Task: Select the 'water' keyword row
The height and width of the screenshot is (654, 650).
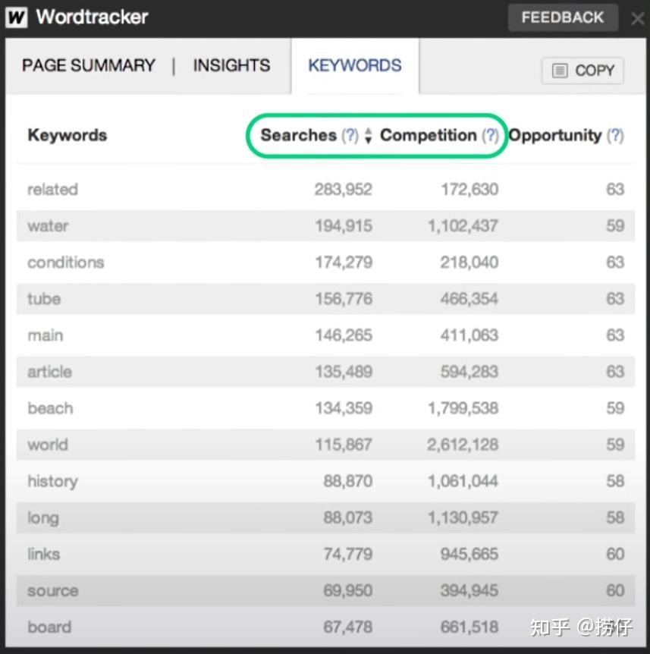Action: click(48, 226)
